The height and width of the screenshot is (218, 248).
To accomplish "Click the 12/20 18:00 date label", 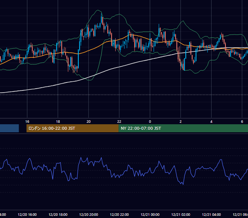I will [58, 214].
